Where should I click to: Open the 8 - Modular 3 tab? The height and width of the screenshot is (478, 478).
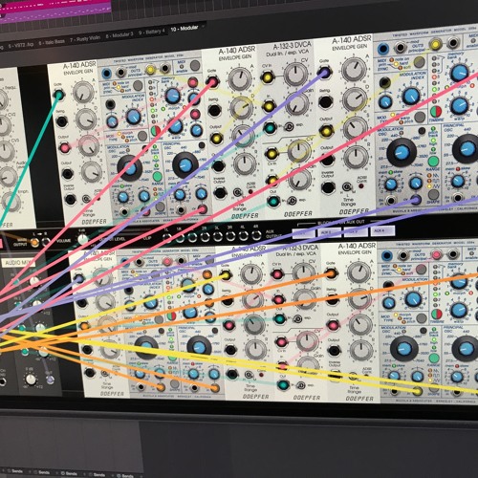(119, 34)
